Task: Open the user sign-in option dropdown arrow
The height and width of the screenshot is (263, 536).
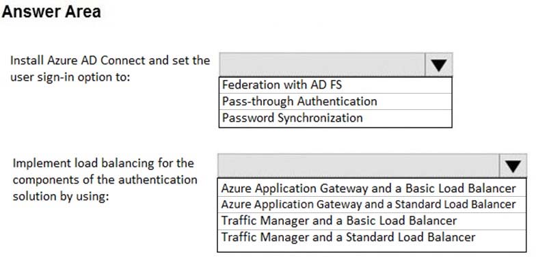Action: 439,64
